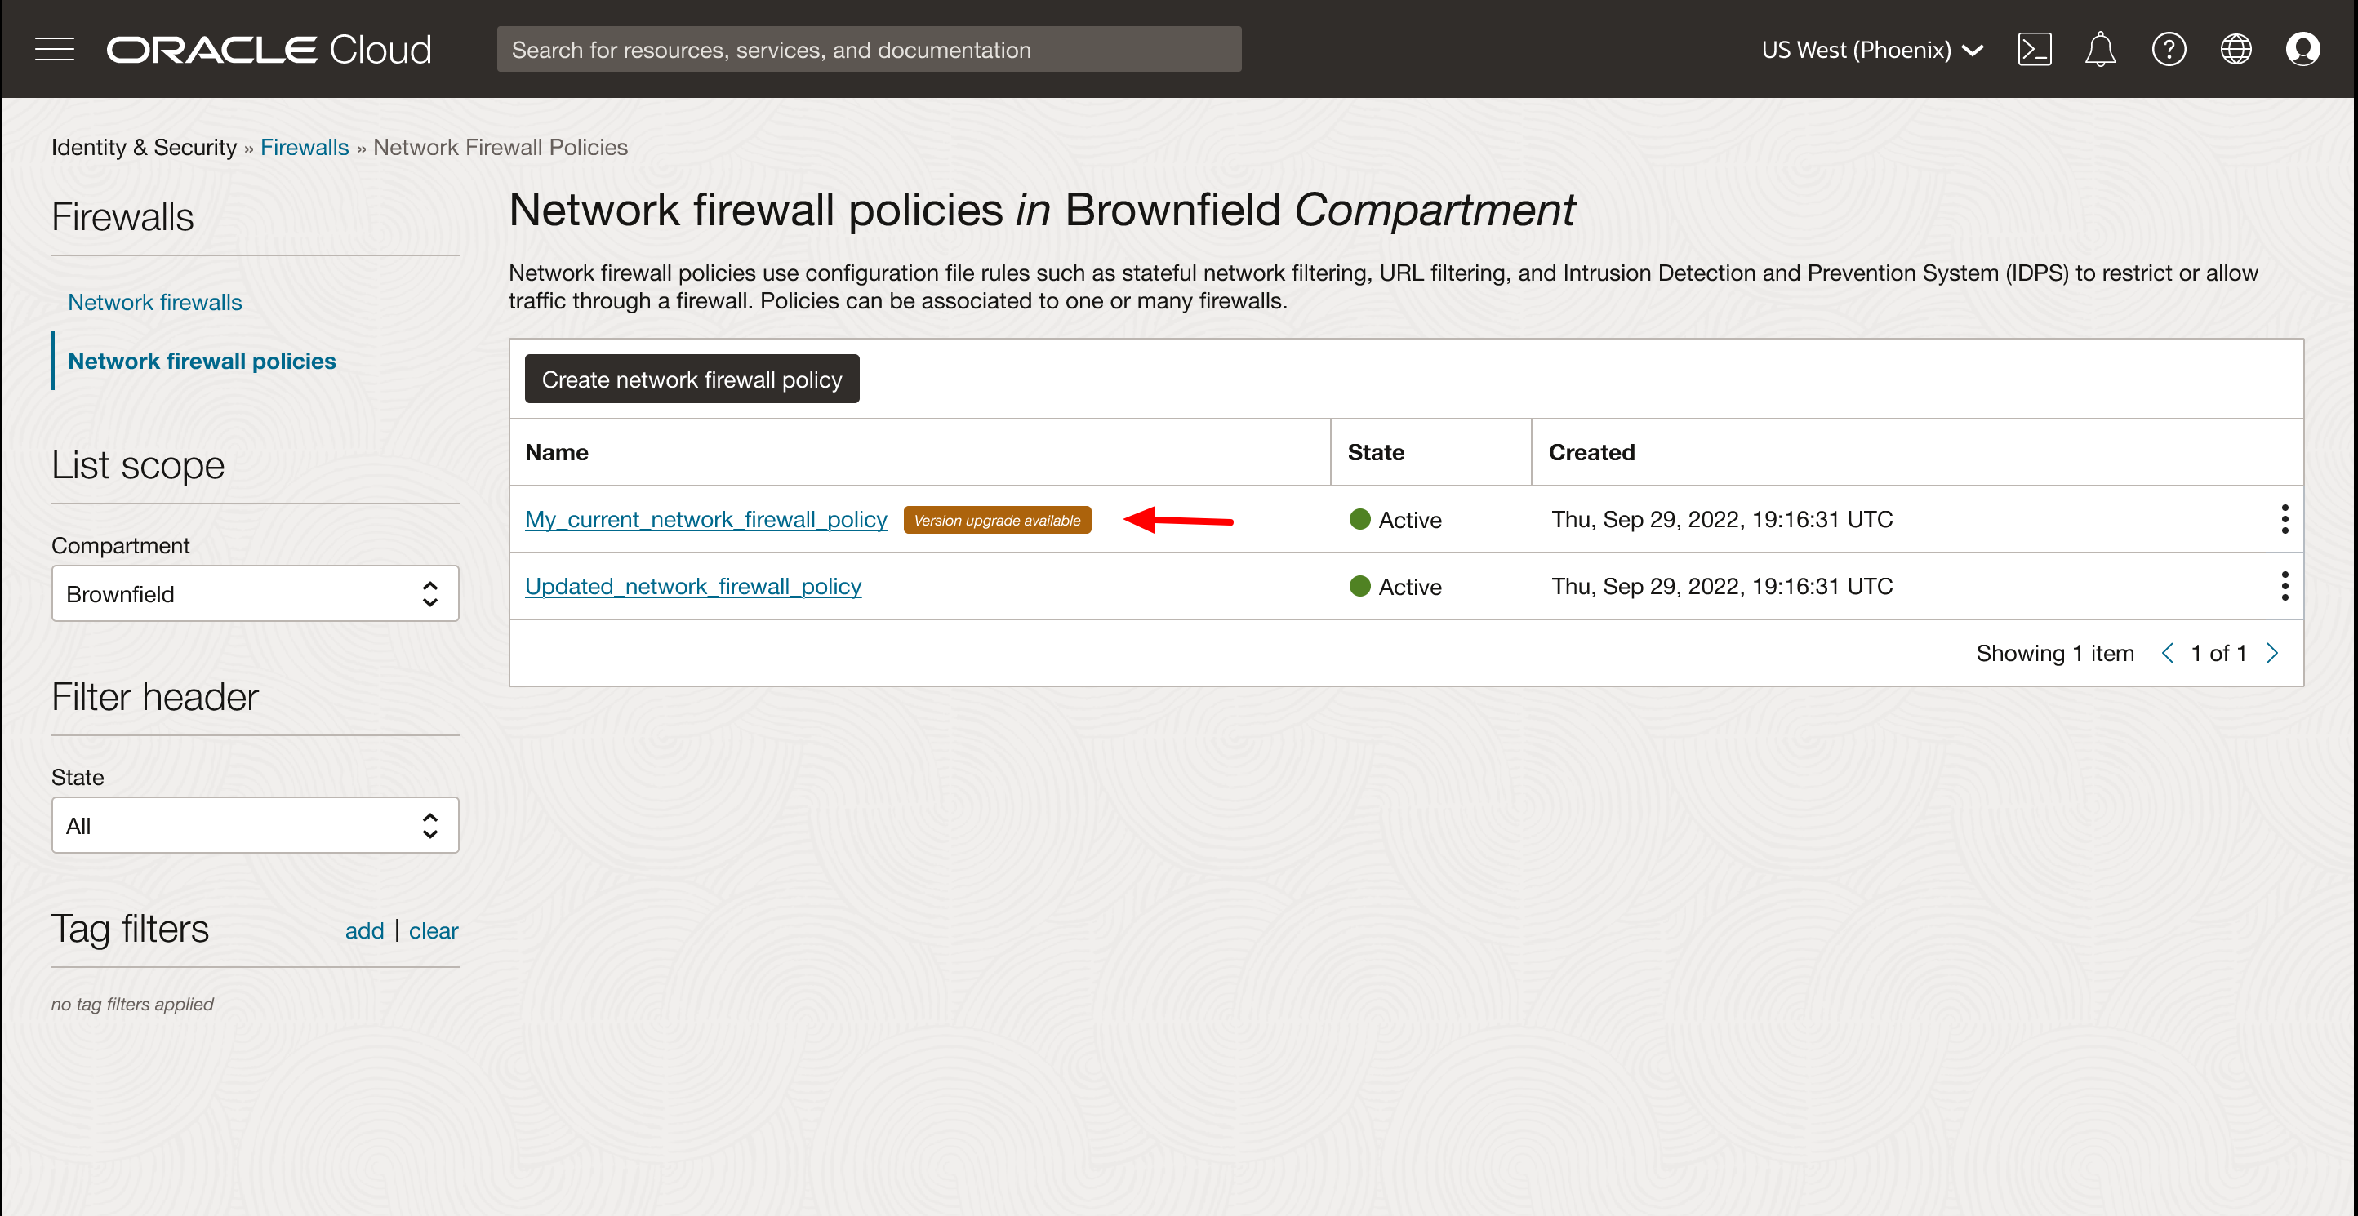Open My_current_network_firewall_policy link
This screenshot has width=2358, height=1216.
705,520
